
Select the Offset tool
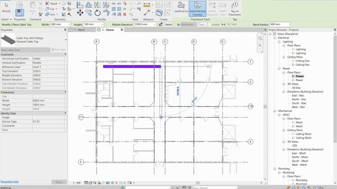click(x=88, y=5)
